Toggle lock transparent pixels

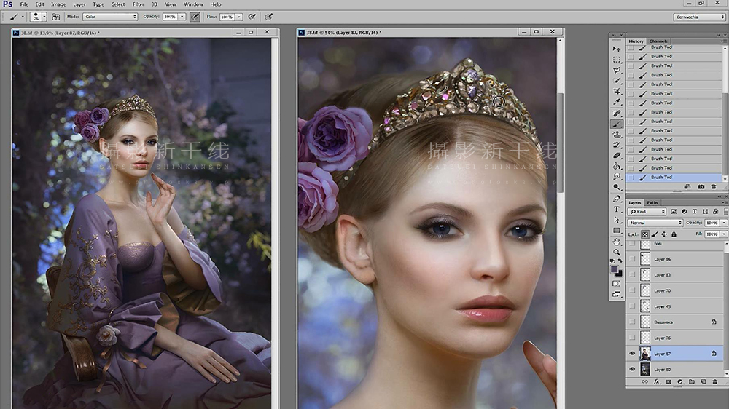click(645, 234)
